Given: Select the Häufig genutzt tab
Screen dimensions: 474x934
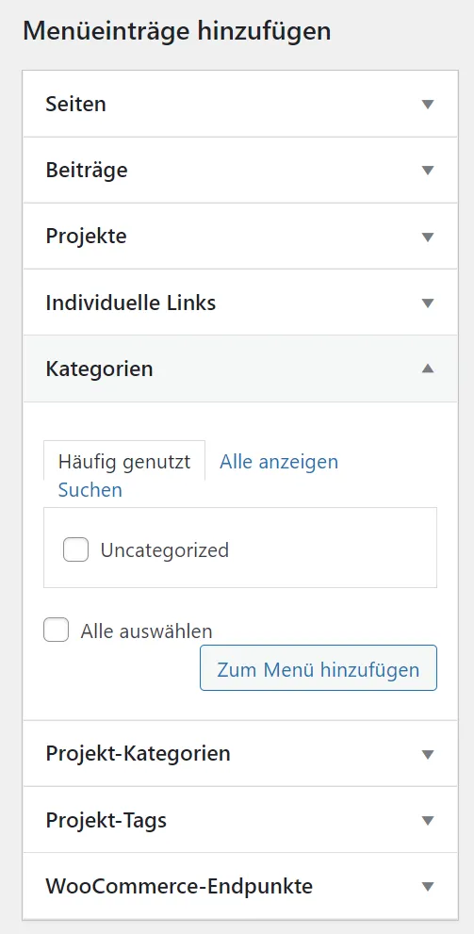Looking at the screenshot, I should (124, 462).
